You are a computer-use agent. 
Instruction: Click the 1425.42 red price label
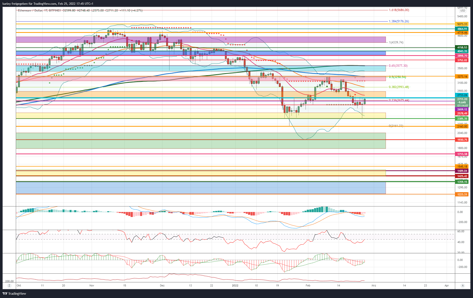point(462,176)
